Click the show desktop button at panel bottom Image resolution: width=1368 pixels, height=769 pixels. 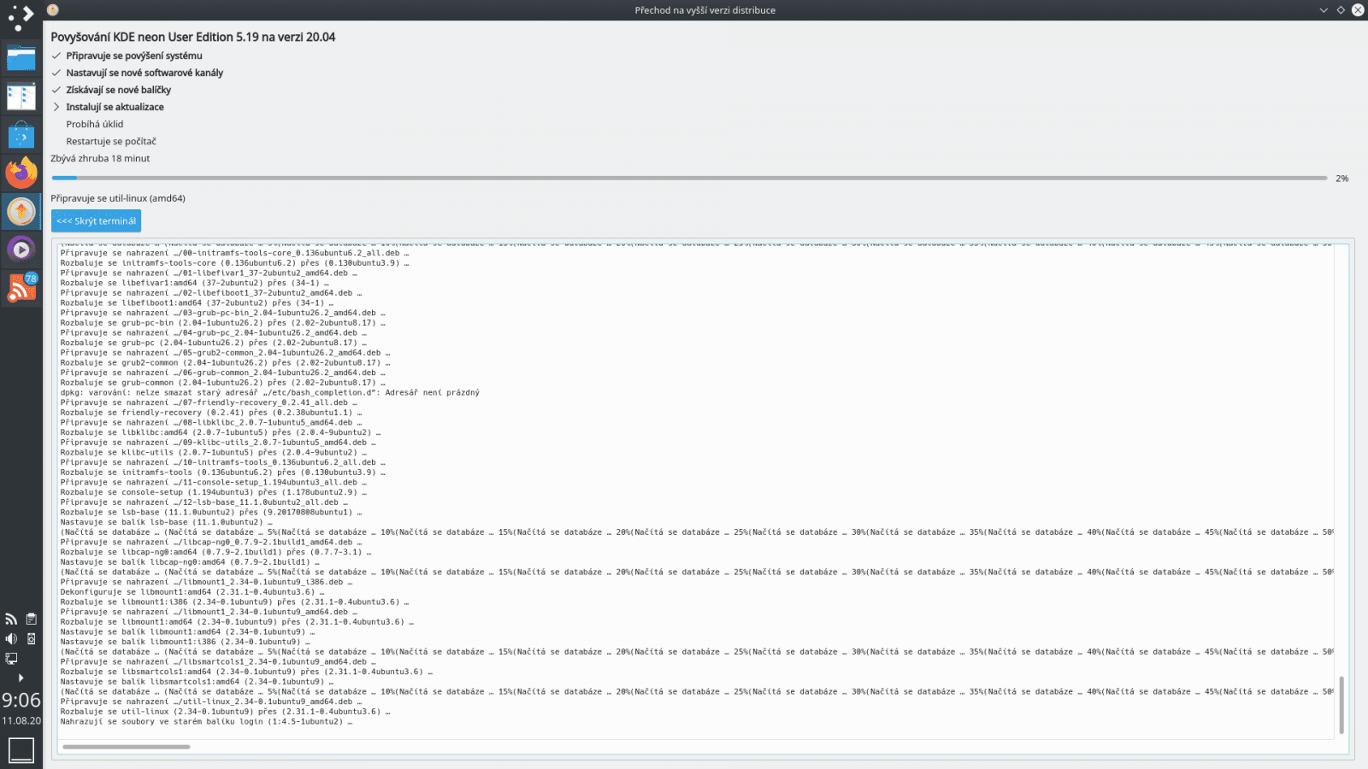[x=21, y=748]
